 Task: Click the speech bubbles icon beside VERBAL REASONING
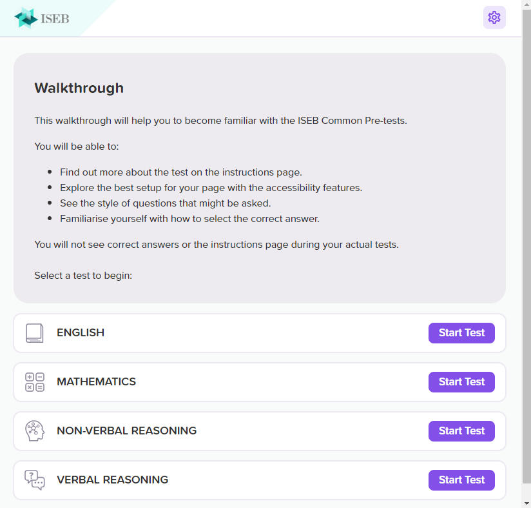[x=35, y=480]
